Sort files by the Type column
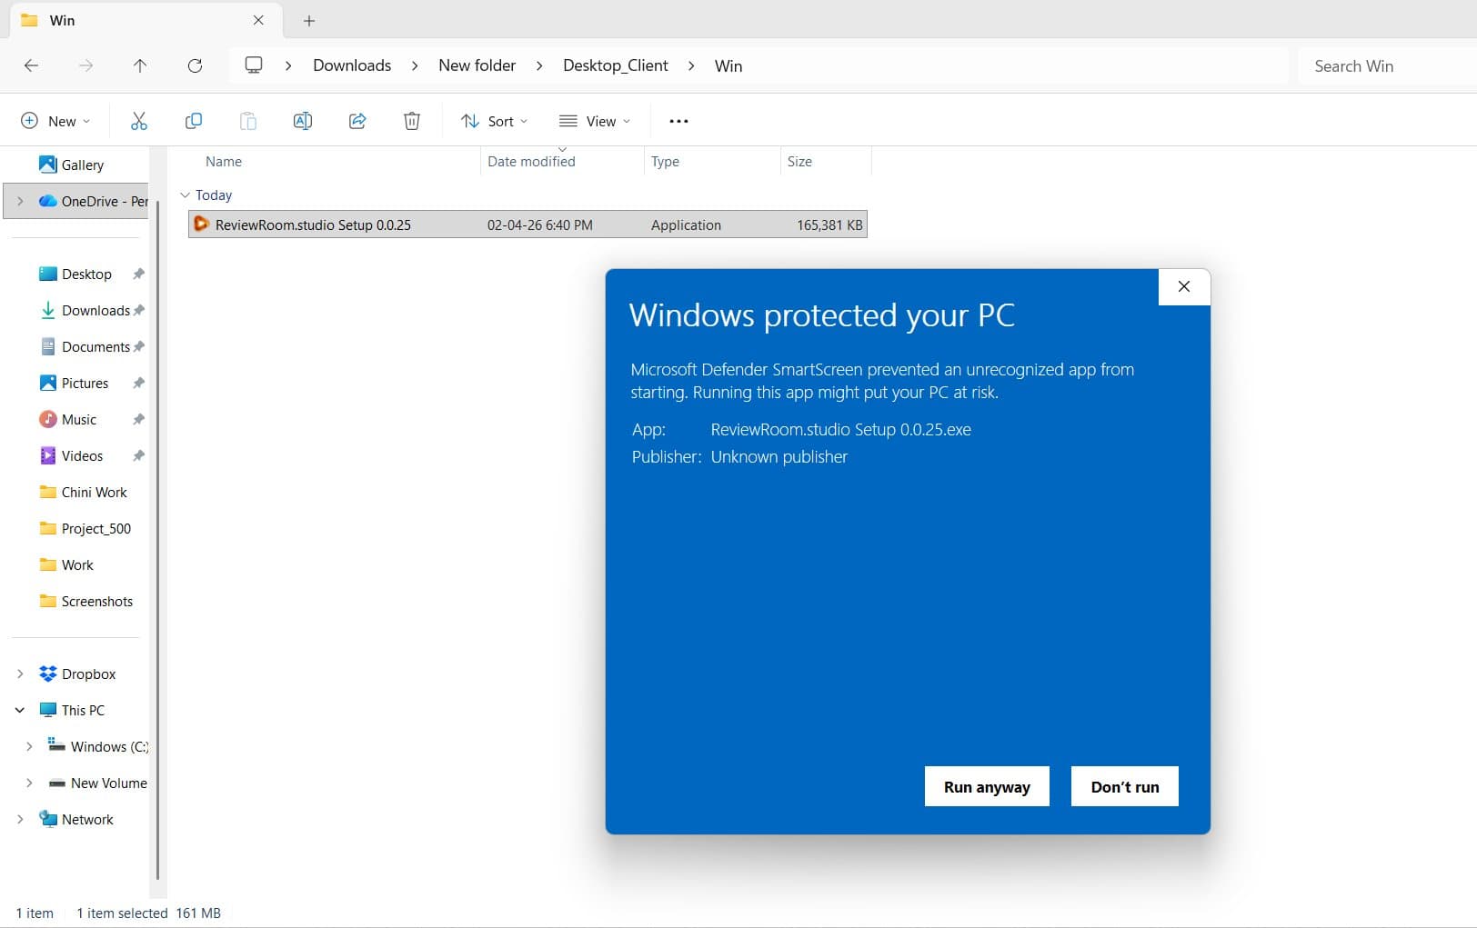1477x928 pixels. click(x=665, y=161)
